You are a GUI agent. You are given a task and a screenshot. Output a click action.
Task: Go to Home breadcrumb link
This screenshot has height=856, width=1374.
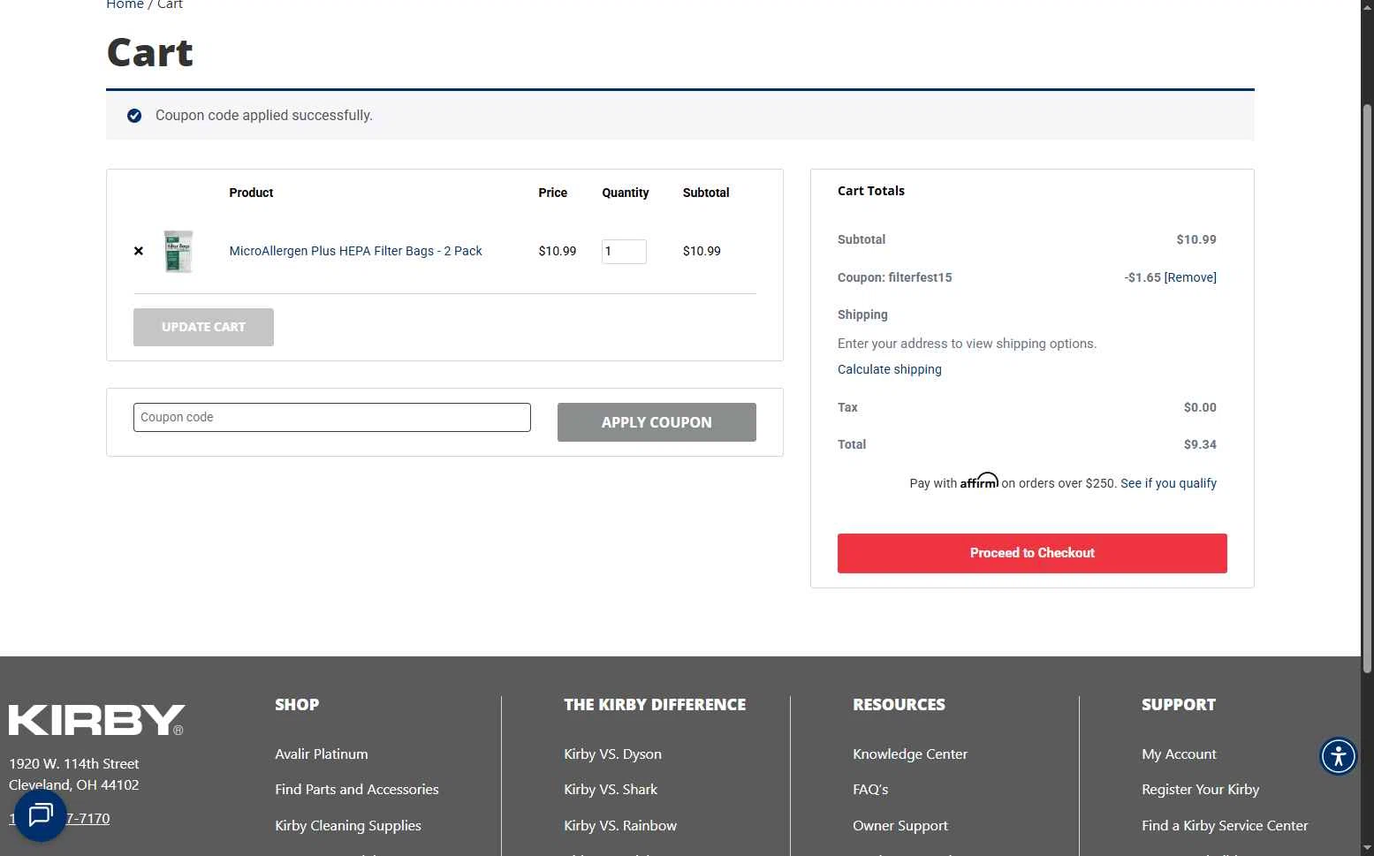(x=125, y=4)
